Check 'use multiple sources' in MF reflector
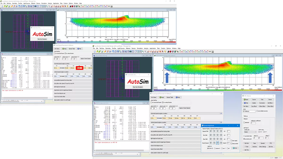This screenshot has height=159, width=283. pos(257,111)
